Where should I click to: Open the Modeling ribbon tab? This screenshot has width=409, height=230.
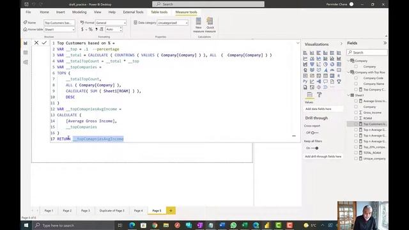point(79,12)
